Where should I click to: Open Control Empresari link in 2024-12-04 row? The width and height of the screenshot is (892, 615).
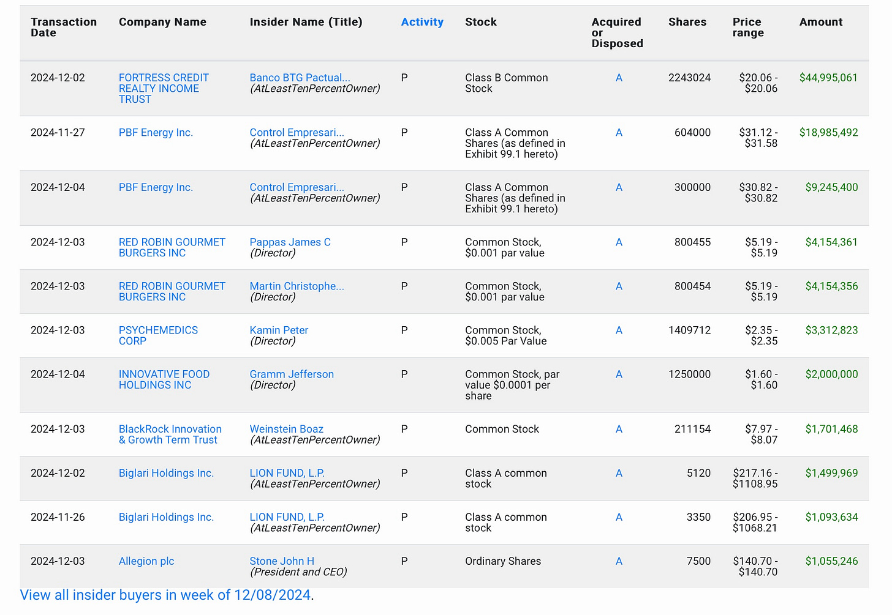[x=297, y=188]
